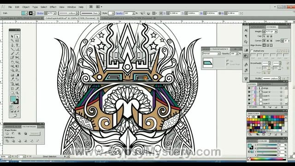
Task: Select the Column Graph tool
Action: tap(17, 84)
